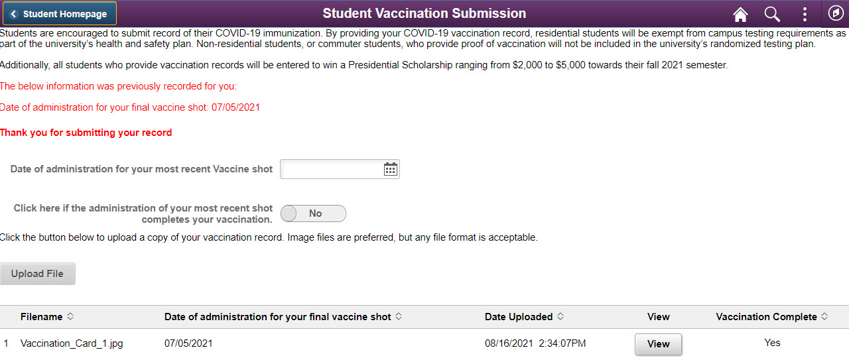Sort by final vaccine shot date arrow
849x360 pixels.
point(399,317)
